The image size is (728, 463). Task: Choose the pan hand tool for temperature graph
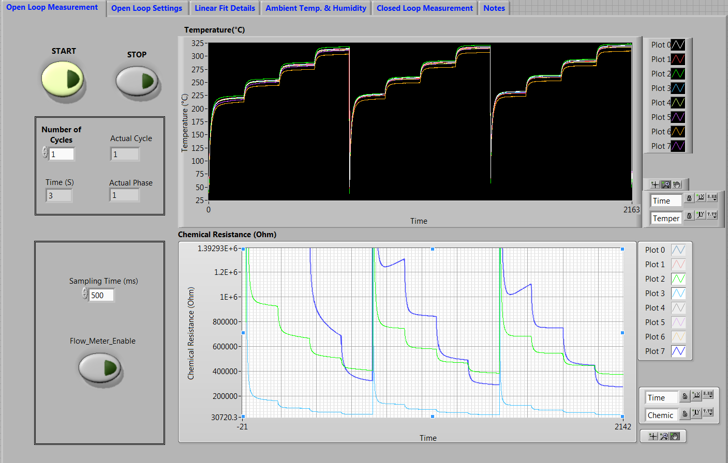click(x=677, y=184)
